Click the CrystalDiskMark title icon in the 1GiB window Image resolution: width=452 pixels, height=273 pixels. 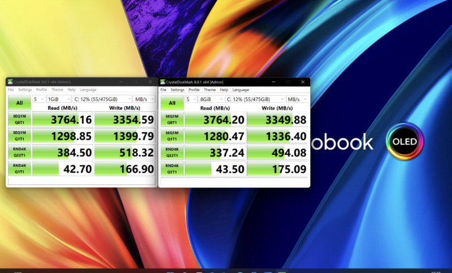click(10, 82)
